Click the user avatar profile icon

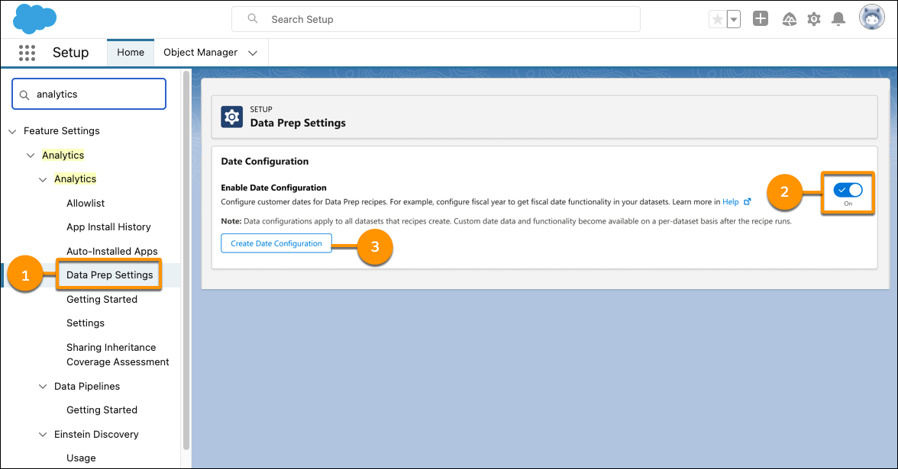871,18
